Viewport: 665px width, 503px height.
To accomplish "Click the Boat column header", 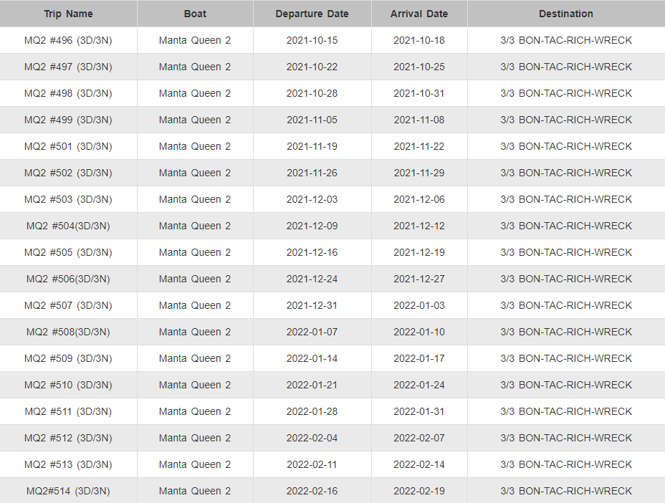I will pyautogui.click(x=195, y=14).
